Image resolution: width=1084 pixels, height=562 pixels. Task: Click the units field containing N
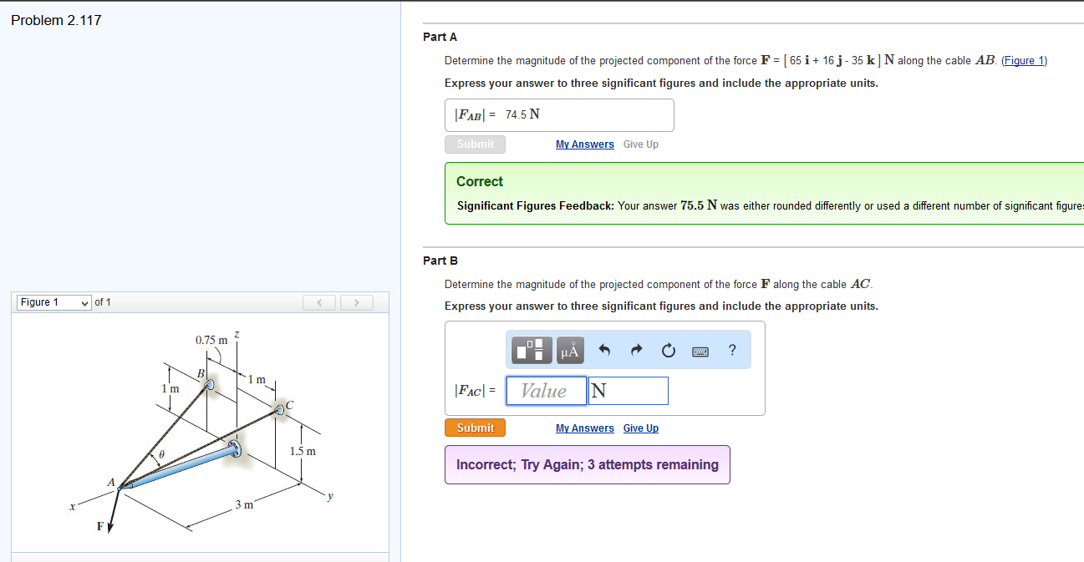[x=628, y=391]
